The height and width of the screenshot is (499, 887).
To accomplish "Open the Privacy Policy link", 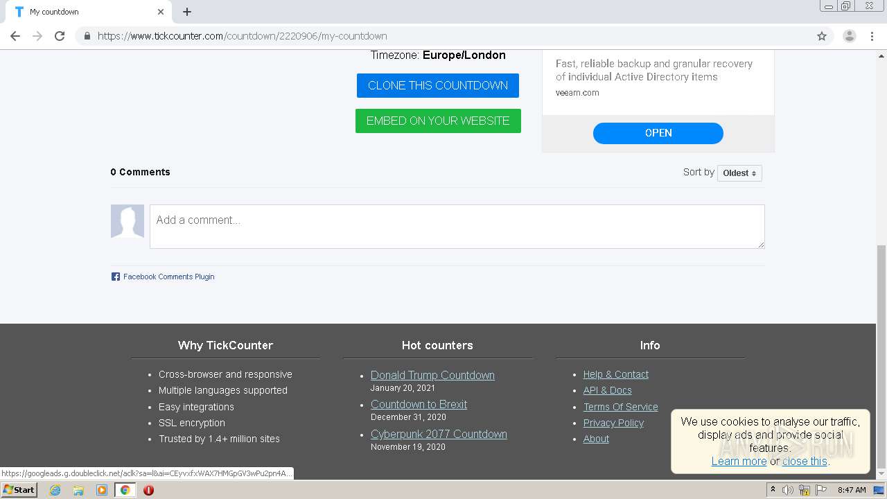I will [x=613, y=423].
